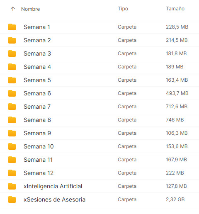Screen dimensions: 199x214
Task: Open the Semana 4 folder name
Action: coord(37,67)
